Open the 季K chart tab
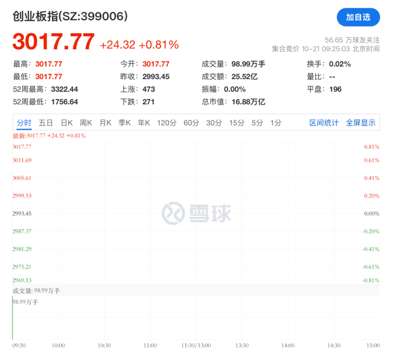This screenshot has height=360, width=395. click(124, 123)
